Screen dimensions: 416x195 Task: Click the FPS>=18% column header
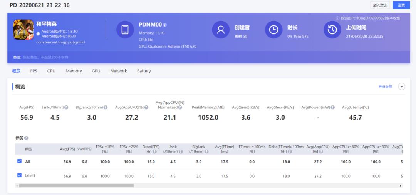105,149
